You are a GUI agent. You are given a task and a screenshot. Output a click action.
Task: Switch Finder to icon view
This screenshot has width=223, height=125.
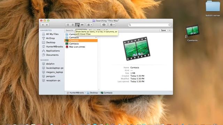[x=68, y=25]
